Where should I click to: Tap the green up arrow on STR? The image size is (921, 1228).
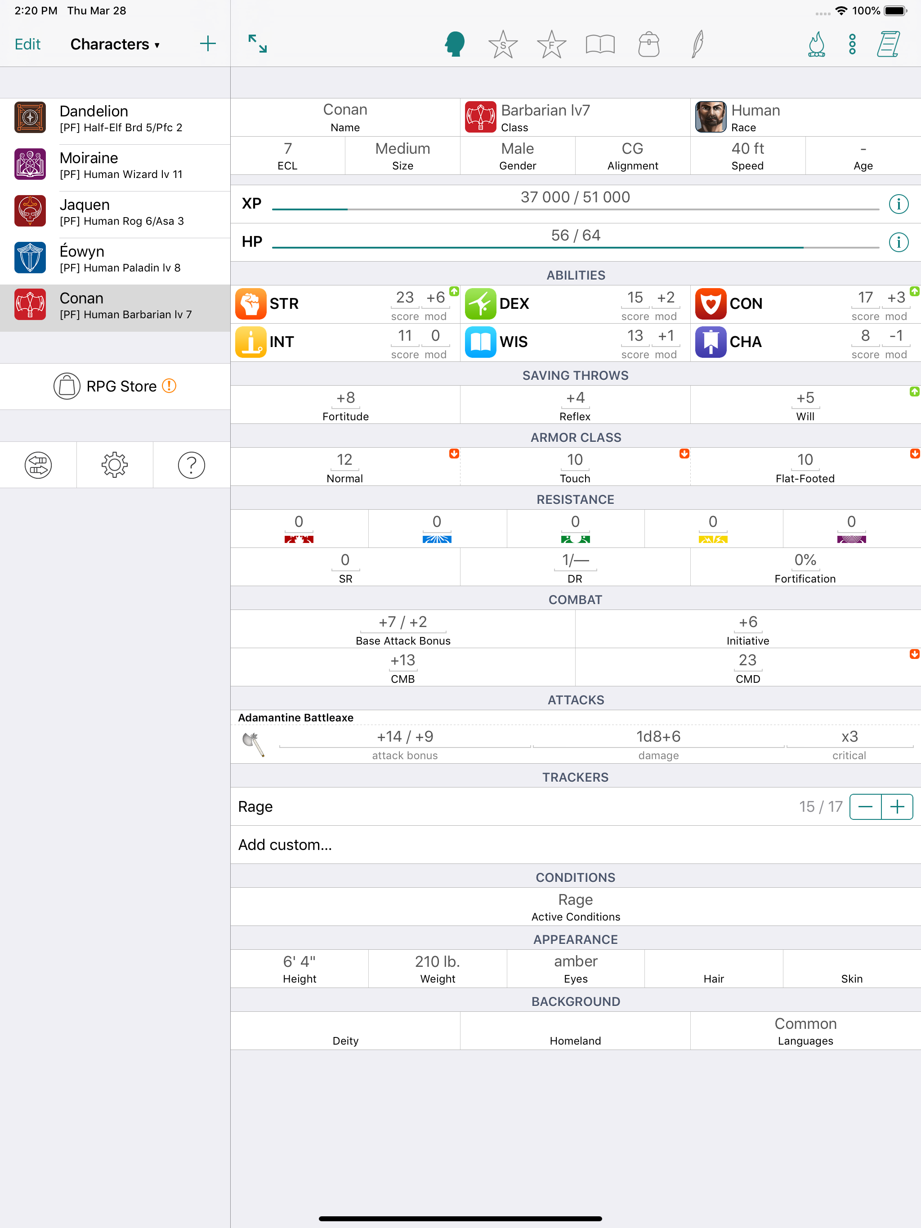pyautogui.click(x=454, y=291)
